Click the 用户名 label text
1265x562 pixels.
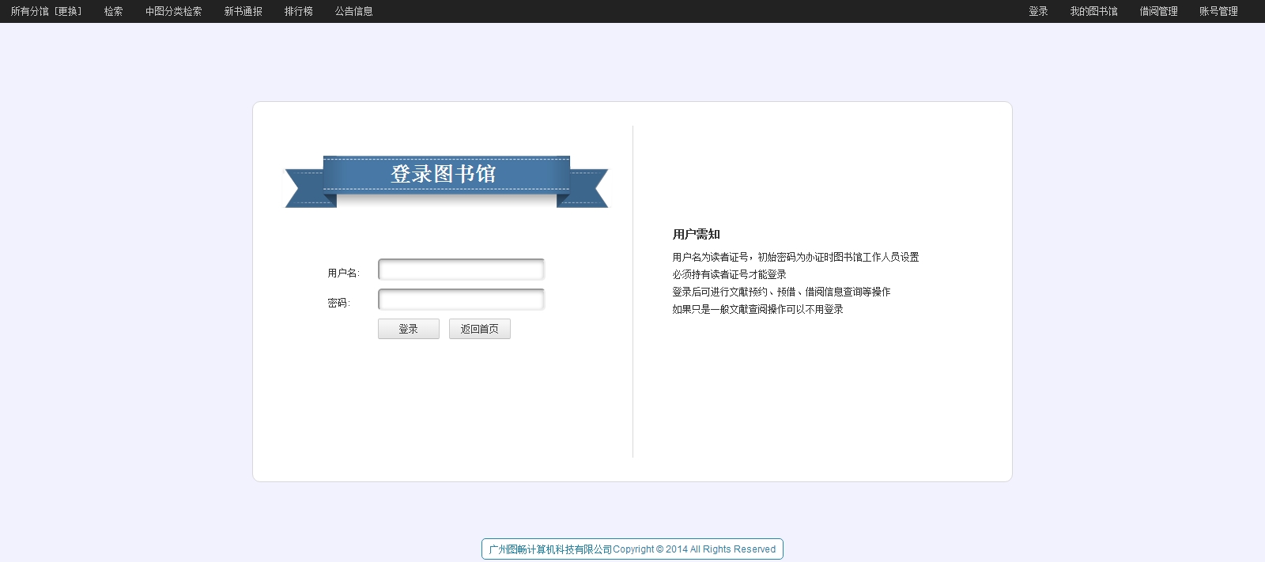pyautogui.click(x=343, y=273)
